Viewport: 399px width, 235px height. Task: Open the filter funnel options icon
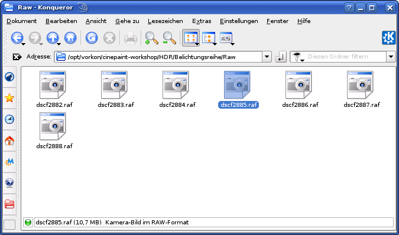297,57
